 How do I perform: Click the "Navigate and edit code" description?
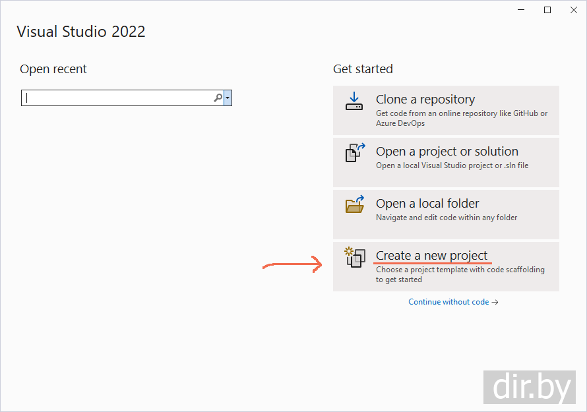point(446,218)
